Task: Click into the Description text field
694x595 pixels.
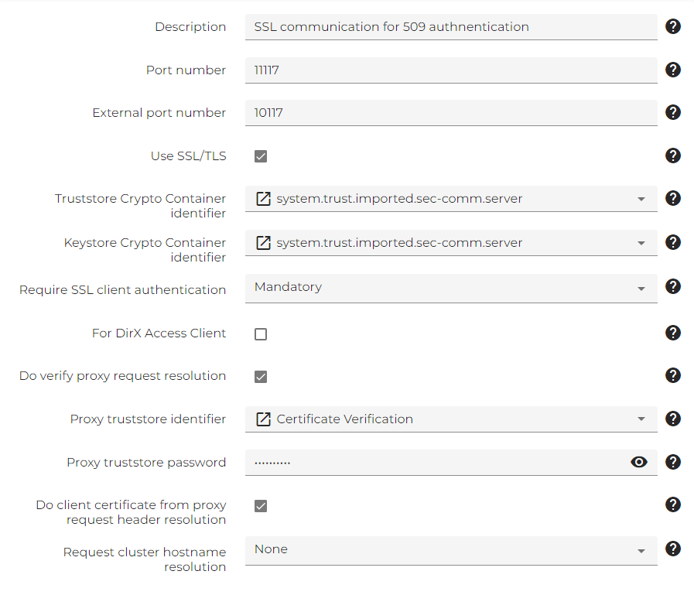Action: [451, 27]
